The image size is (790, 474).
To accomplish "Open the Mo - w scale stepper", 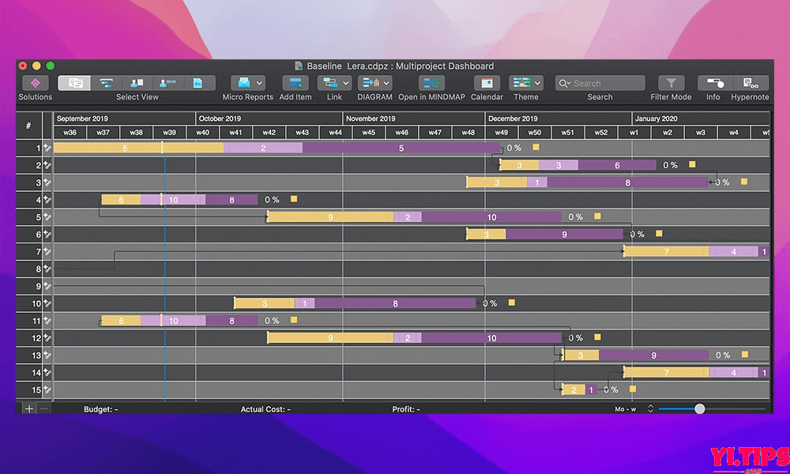I will [x=650, y=408].
